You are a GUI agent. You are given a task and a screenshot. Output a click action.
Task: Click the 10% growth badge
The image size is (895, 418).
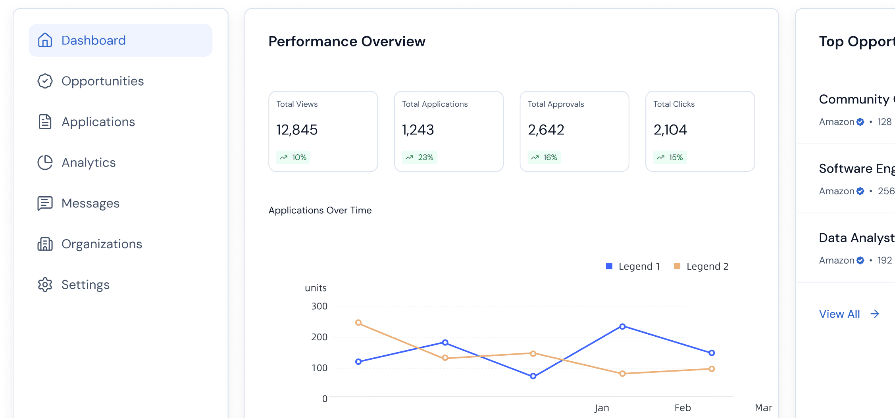coord(293,157)
